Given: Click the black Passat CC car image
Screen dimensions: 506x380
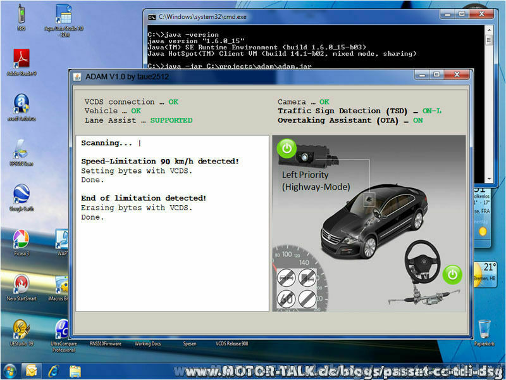Looking at the screenshot, I should [374, 221].
